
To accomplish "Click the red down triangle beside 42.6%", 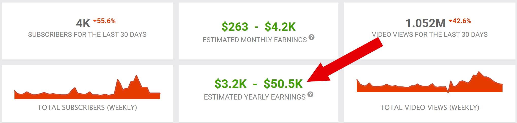I will coord(450,21).
